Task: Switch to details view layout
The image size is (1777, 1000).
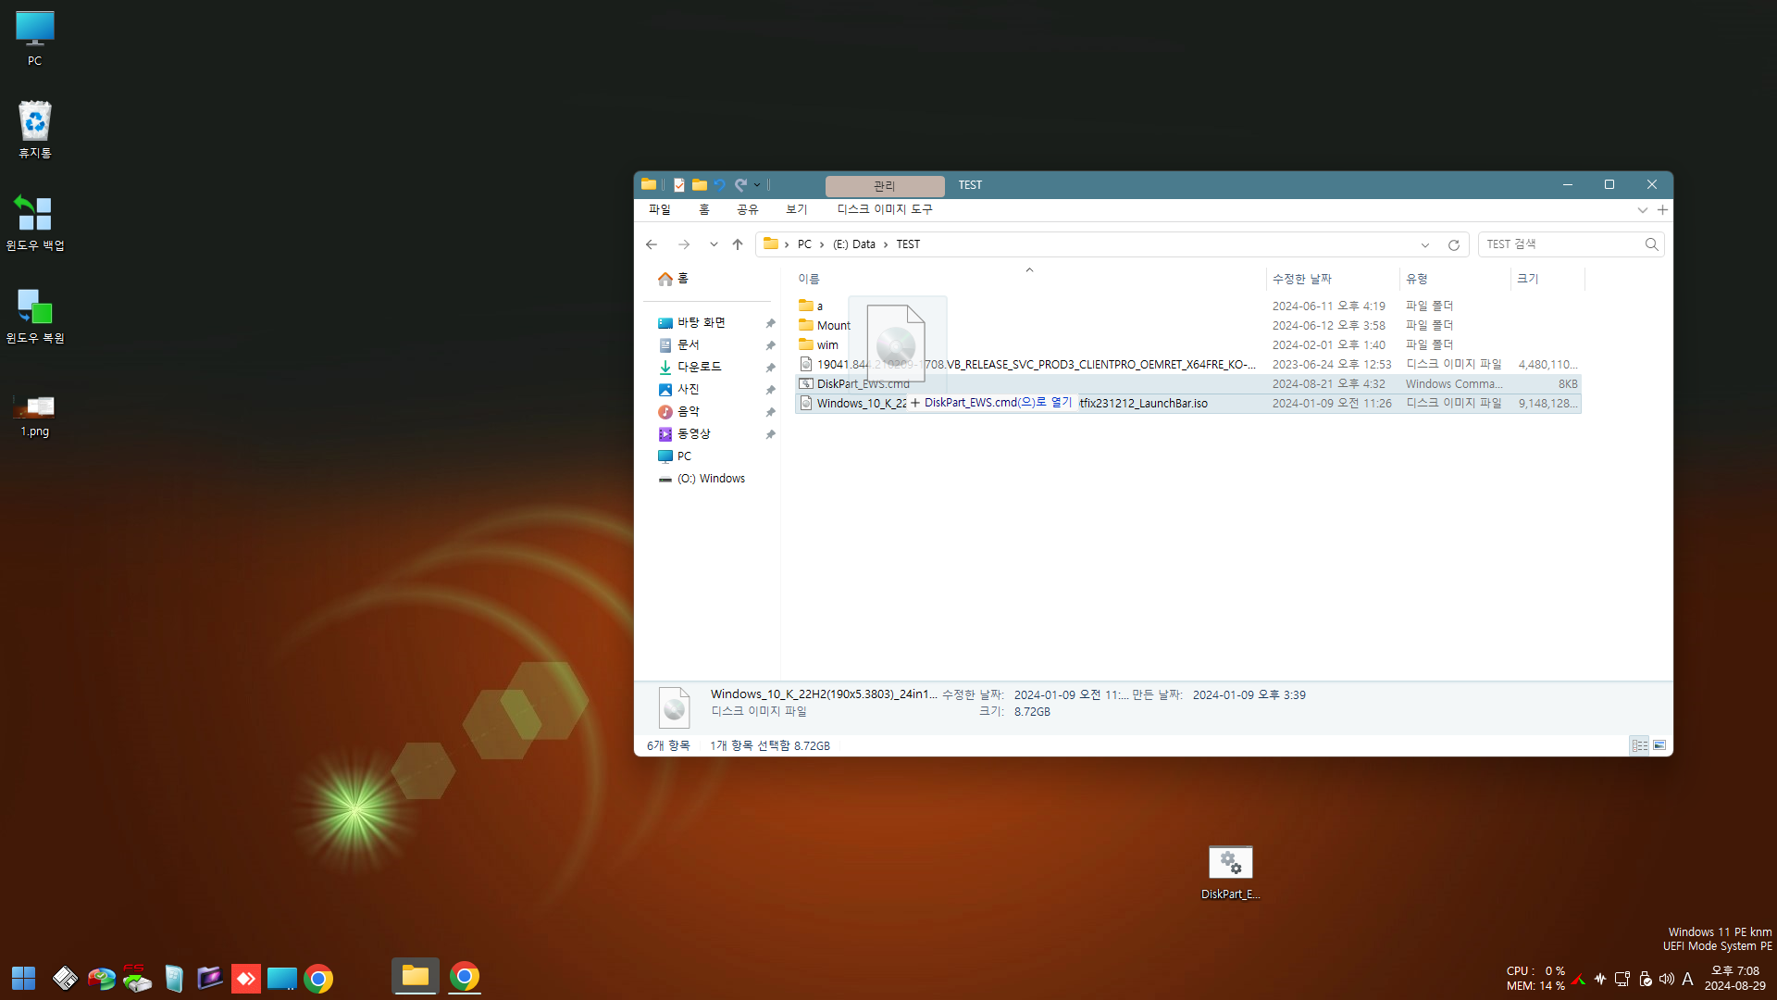Action: [1640, 745]
